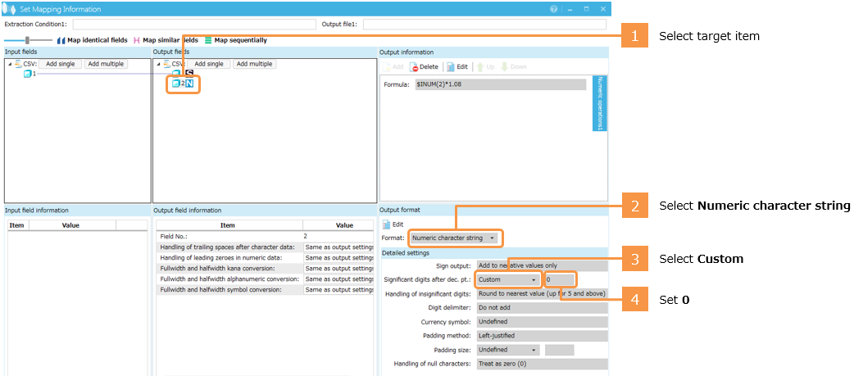Open the Format dropdown

tap(455, 238)
